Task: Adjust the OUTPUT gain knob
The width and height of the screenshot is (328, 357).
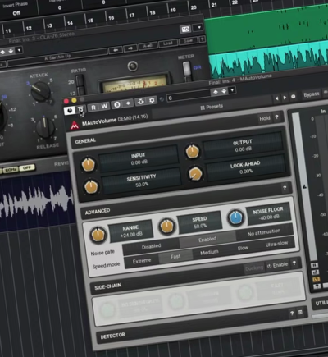Action: (x=193, y=151)
